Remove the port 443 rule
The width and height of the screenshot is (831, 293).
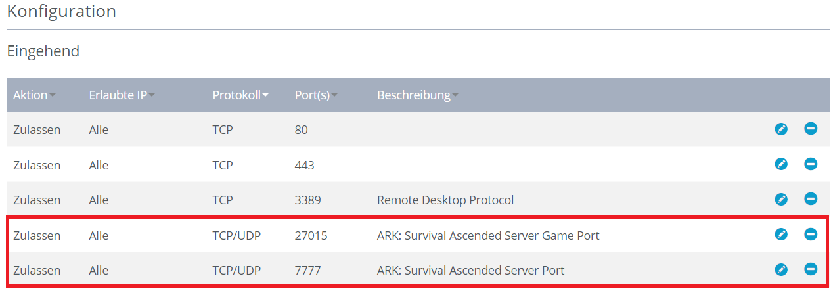click(811, 164)
